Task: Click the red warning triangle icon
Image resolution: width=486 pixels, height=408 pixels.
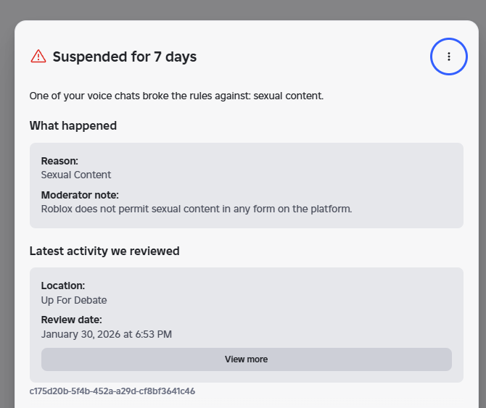Action: coord(38,57)
